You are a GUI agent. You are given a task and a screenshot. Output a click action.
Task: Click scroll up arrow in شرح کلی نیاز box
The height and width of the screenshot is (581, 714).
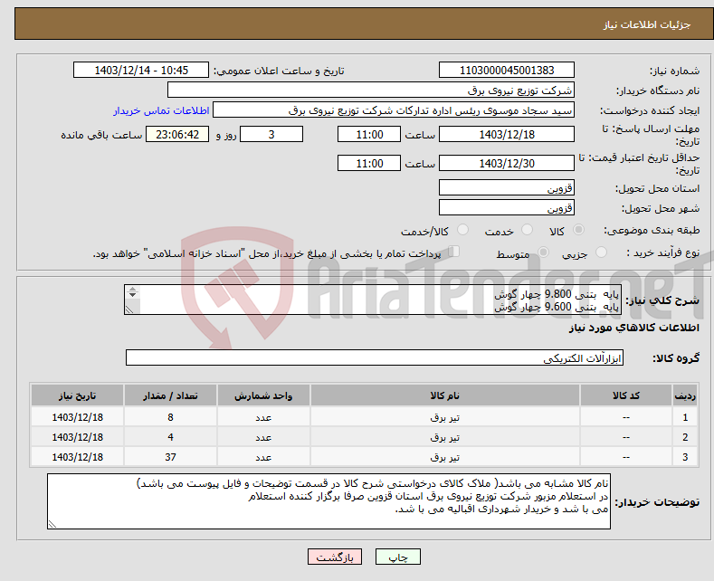132,290
